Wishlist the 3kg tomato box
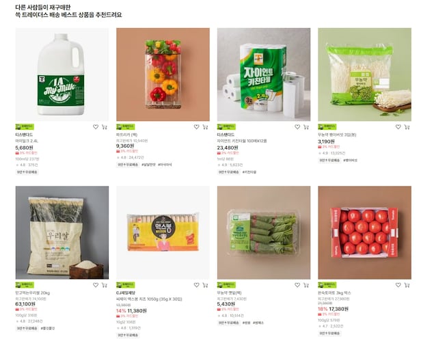Screen dimensions: 421x341 pyautogui.click(x=398, y=285)
